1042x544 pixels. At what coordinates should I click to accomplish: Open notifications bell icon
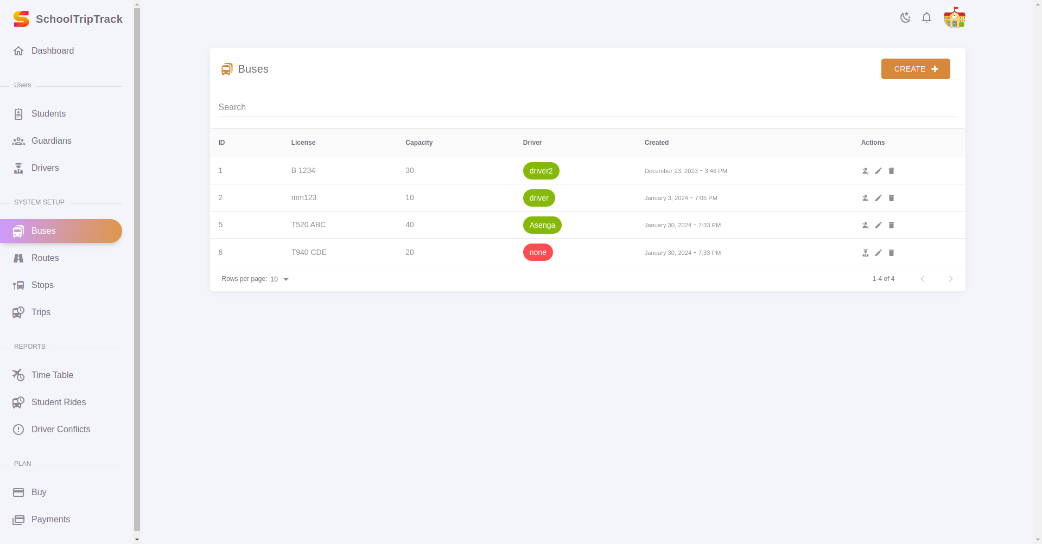tap(926, 17)
